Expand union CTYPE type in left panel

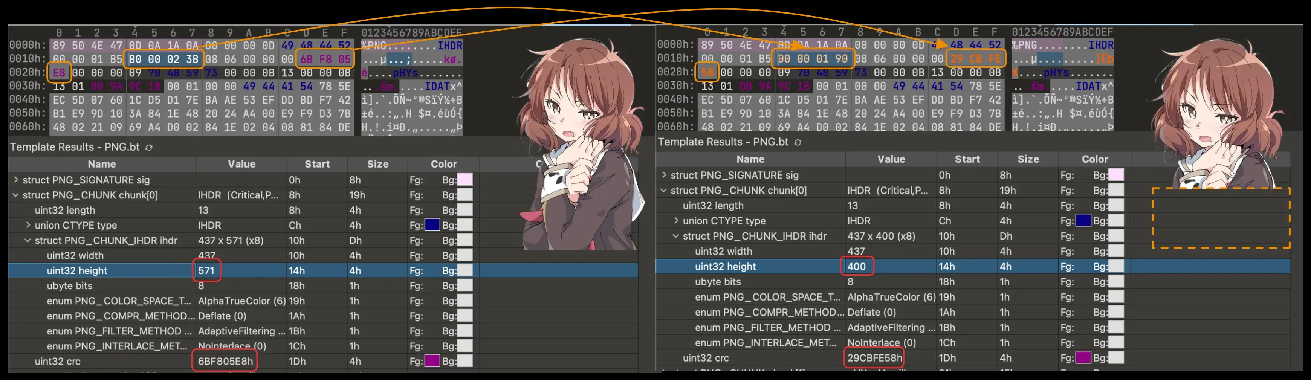28,225
